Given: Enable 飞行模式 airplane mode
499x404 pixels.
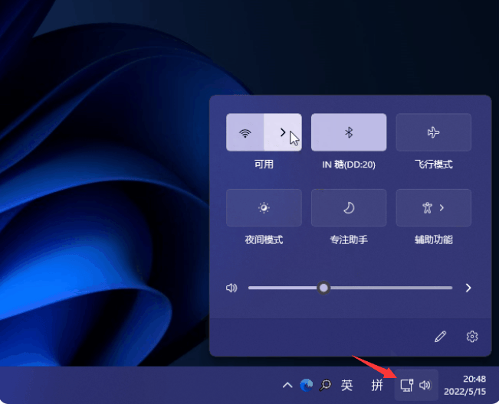Looking at the screenshot, I should click(433, 132).
